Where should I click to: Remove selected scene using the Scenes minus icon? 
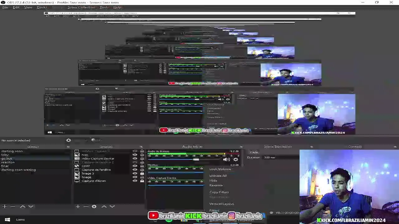click(x=13, y=206)
